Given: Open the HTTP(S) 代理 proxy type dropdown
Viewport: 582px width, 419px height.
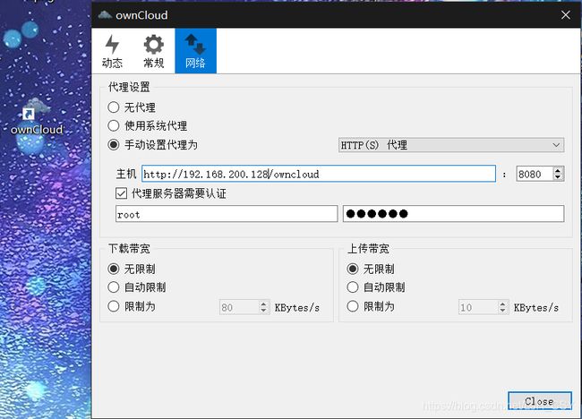Looking at the screenshot, I should tap(450, 145).
